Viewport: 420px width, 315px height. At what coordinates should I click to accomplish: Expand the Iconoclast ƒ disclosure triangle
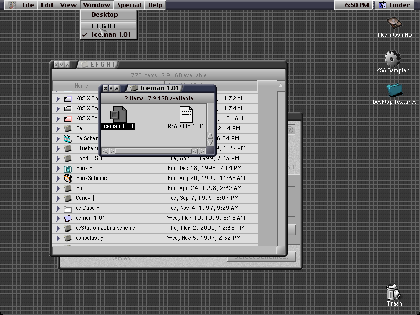(x=58, y=238)
